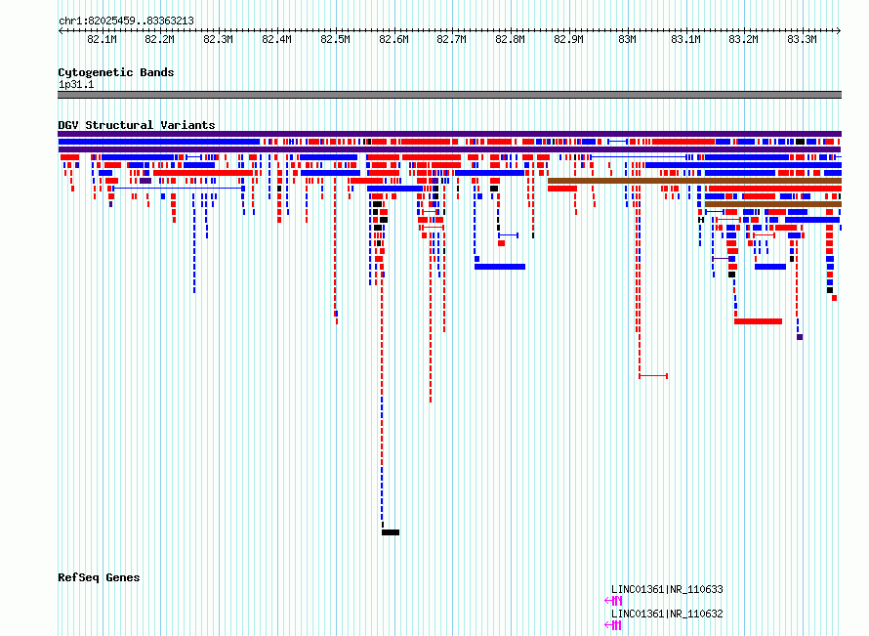Click the 1p31.1 band label

[76, 84]
